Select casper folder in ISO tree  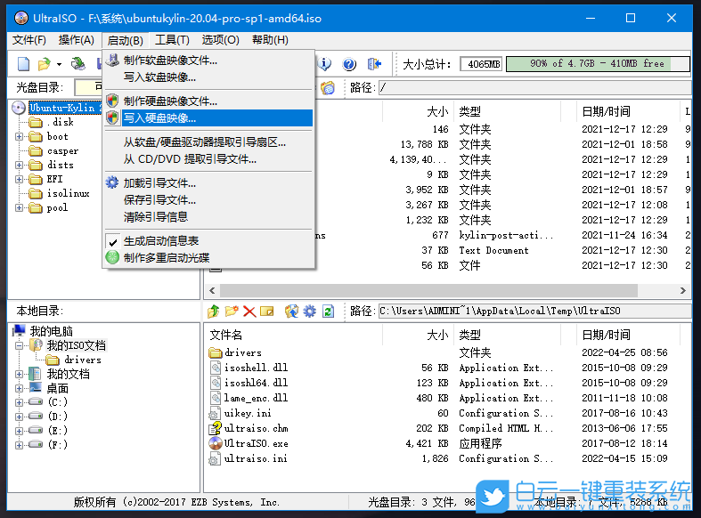(62, 151)
